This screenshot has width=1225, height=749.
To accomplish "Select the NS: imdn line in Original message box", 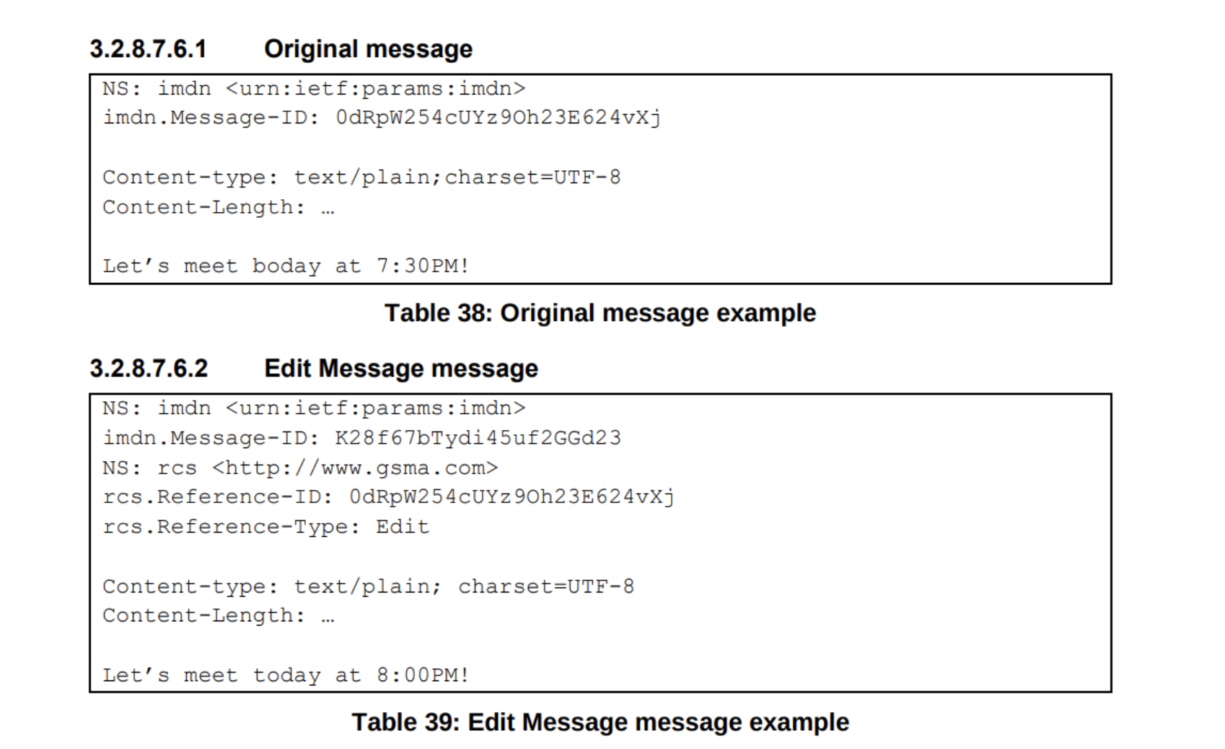I will [x=314, y=89].
